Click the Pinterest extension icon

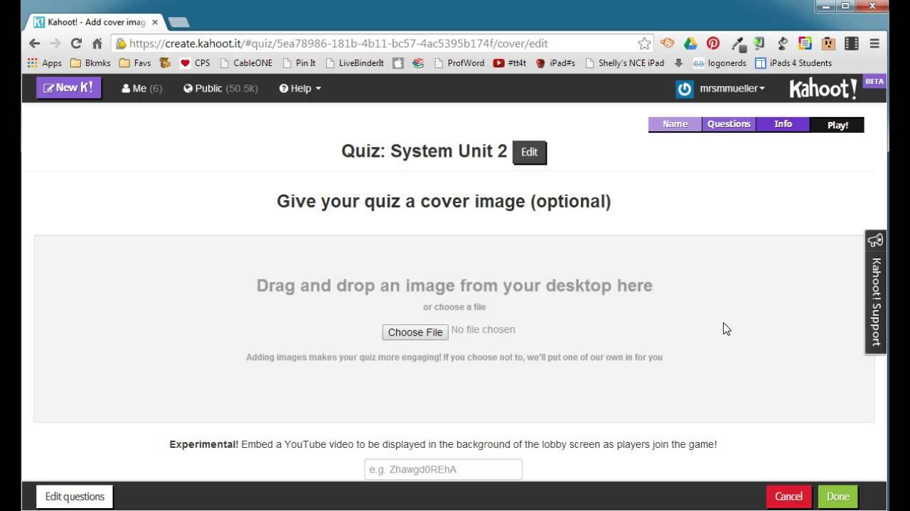point(713,43)
